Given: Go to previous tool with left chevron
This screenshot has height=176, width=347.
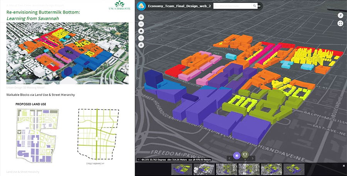Looking at the screenshot, I should (229, 158).
